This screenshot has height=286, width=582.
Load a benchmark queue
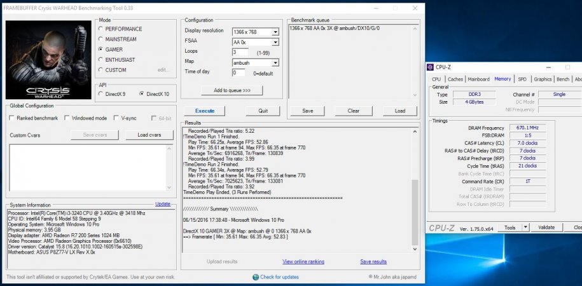click(x=399, y=111)
